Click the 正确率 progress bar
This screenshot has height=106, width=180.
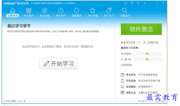point(147,59)
